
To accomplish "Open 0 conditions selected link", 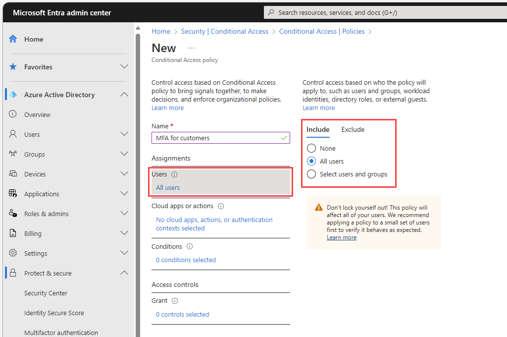I will coord(186,260).
